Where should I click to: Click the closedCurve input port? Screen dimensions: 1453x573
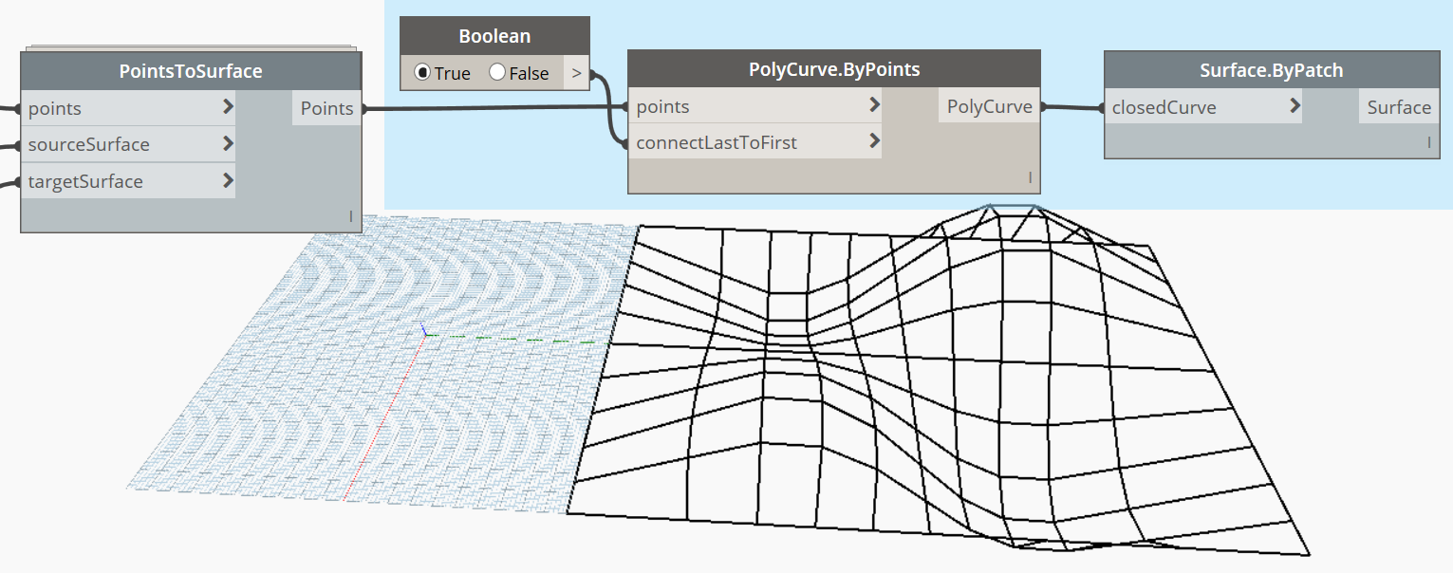(x=1203, y=107)
